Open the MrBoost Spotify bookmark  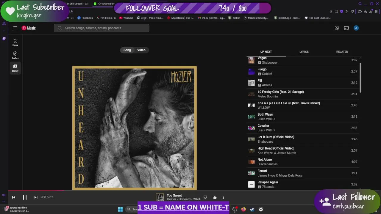click(x=256, y=18)
